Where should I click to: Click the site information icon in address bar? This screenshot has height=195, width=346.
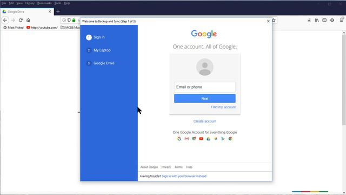[x=64, y=21]
